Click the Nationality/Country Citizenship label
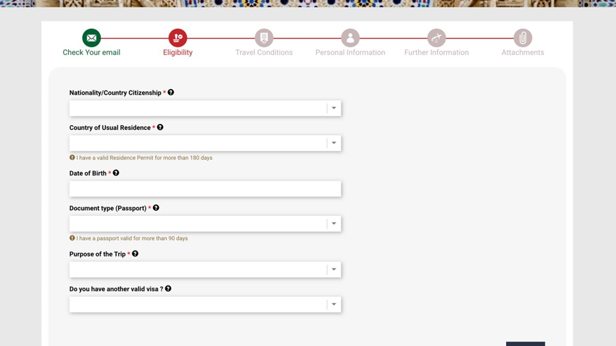Image resolution: width=616 pixels, height=346 pixels. 115,93
